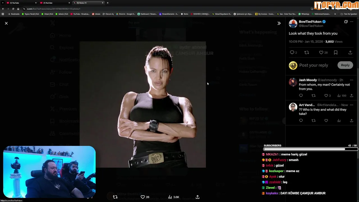The width and height of the screenshot is (359, 202).
Task: Focus the Post your reply field
Action: click(314, 65)
